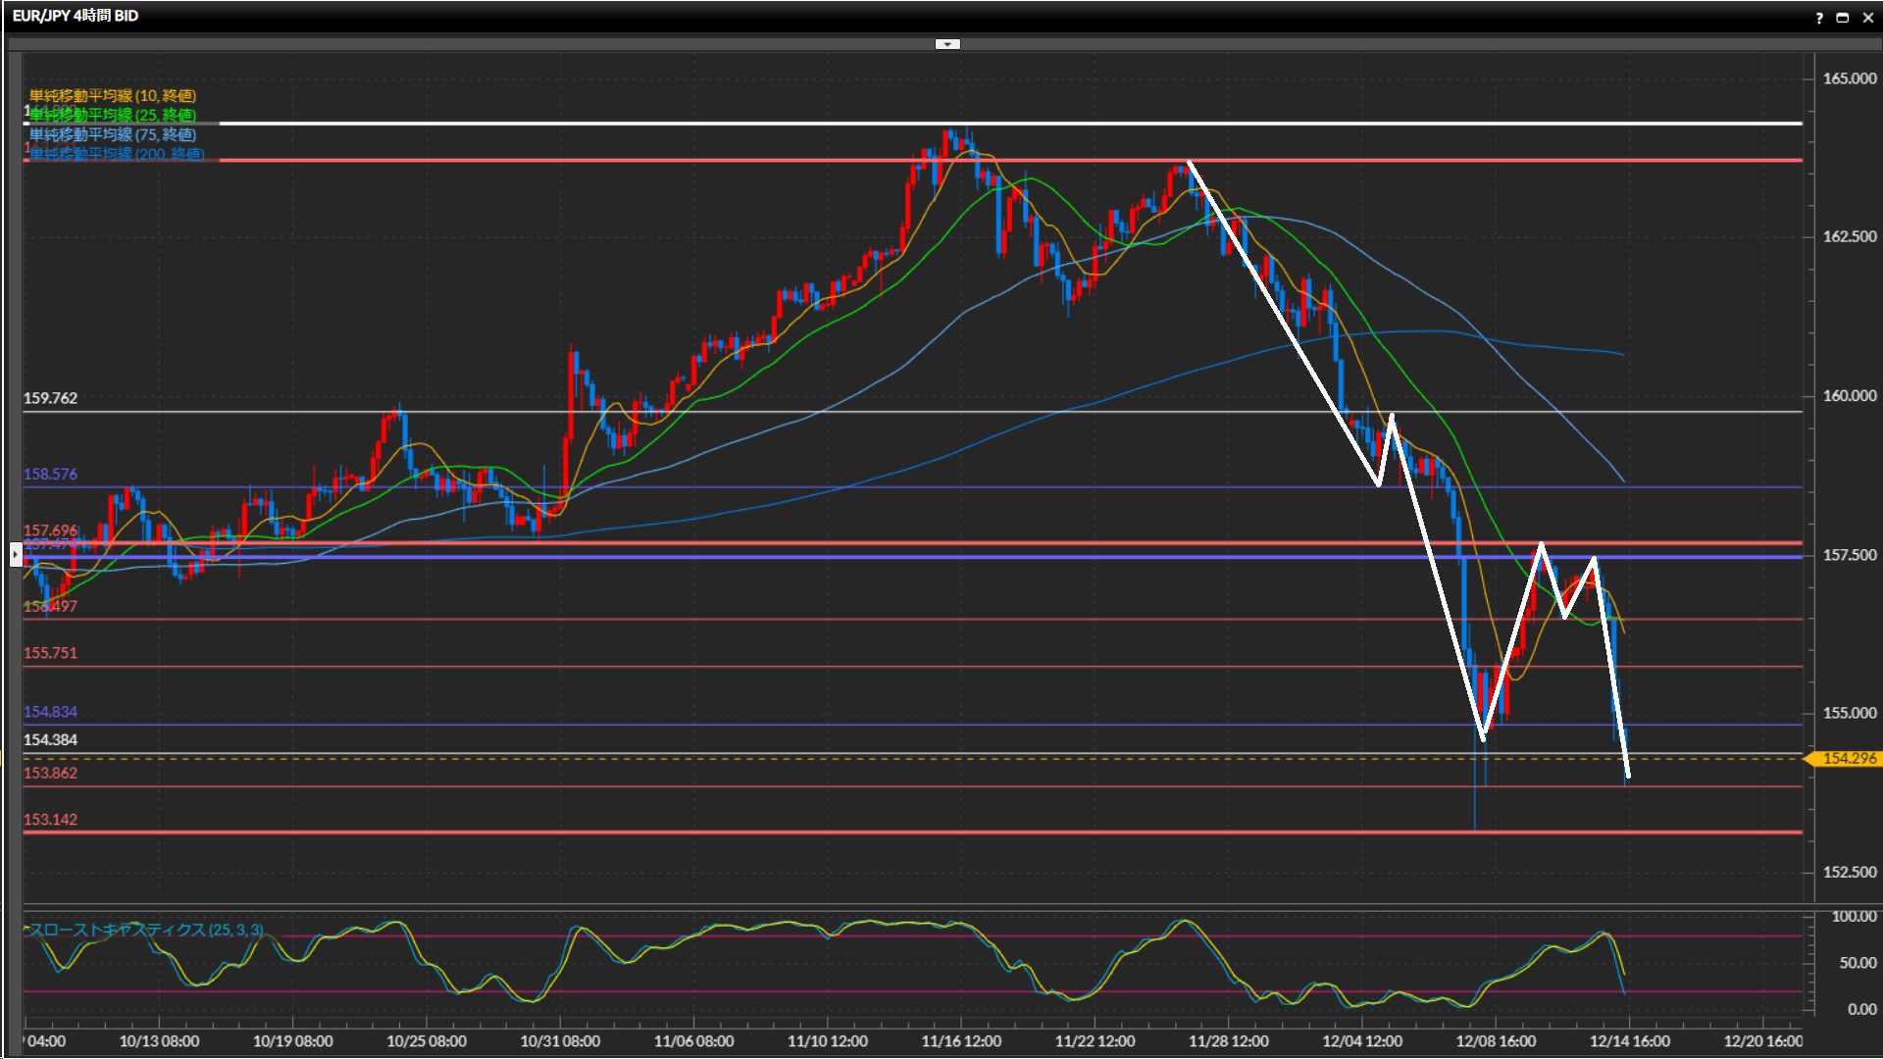The height and width of the screenshot is (1059, 1883).
Task: Select the 154.834 blue level label
Action: click(x=50, y=712)
